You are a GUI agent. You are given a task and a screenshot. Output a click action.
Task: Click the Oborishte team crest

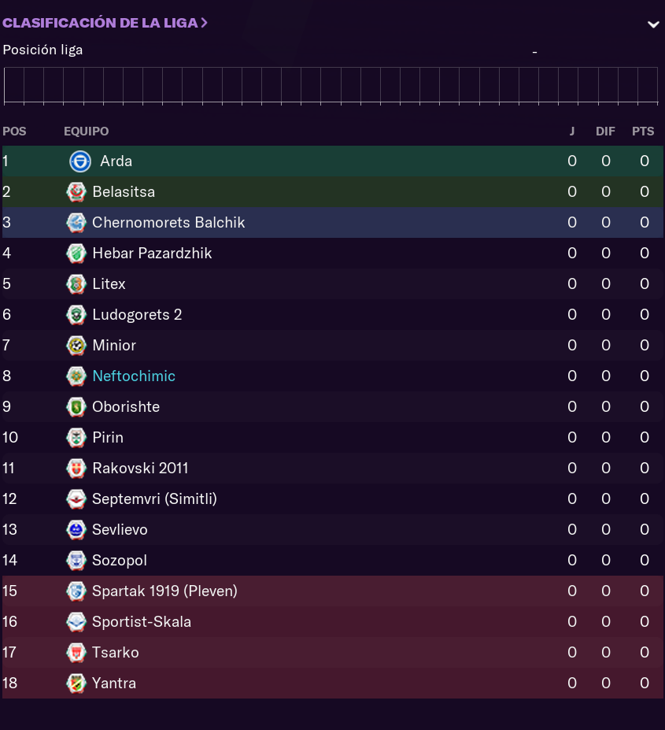pos(76,407)
